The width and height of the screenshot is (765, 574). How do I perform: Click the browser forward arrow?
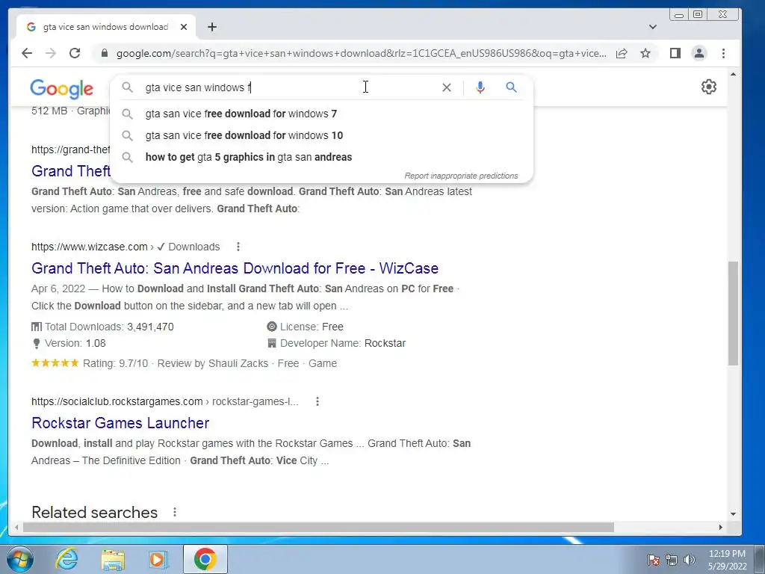50,53
